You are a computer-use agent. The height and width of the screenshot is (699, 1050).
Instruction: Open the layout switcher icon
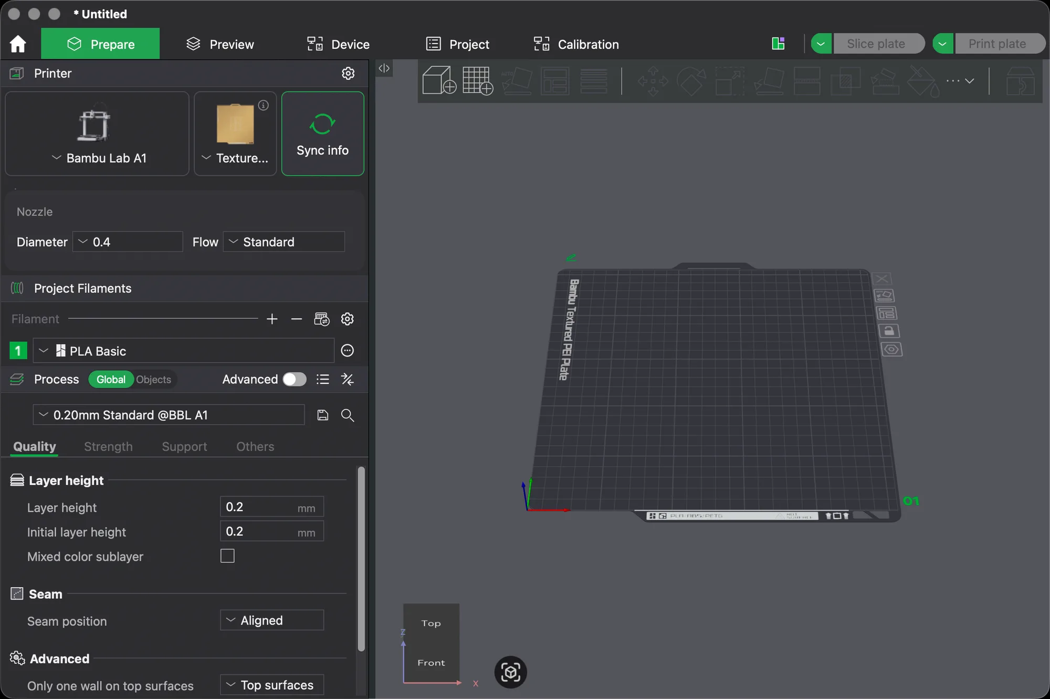point(779,44)
